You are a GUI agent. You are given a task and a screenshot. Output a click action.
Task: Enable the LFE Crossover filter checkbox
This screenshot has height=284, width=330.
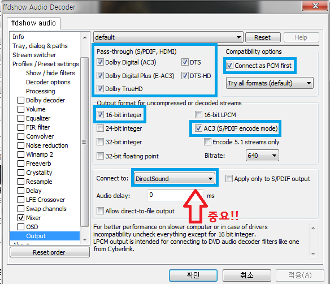[x=21, y=200]
